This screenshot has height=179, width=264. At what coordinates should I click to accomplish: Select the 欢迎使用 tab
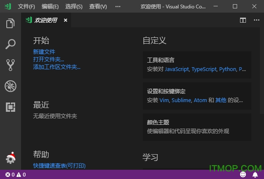tap(46, 20)
